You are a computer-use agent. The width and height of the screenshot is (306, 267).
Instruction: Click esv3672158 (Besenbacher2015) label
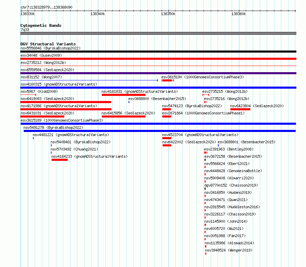click(x=233, y=156)
